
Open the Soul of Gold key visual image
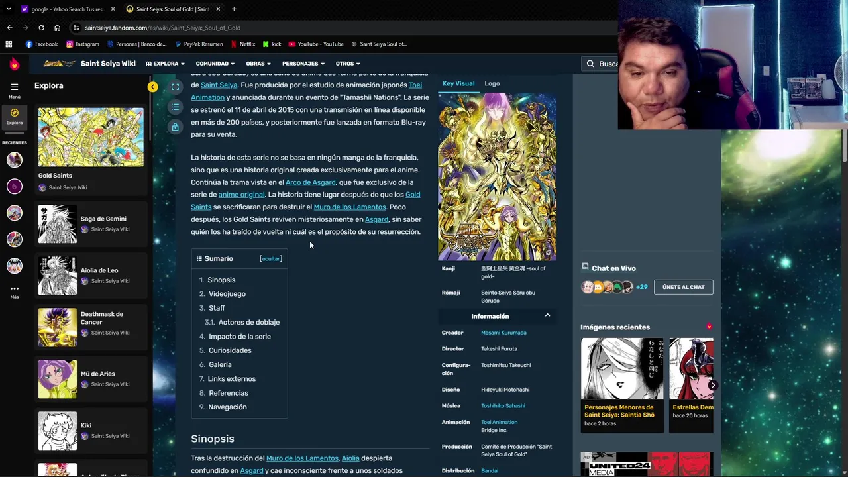[x=497, y=177]
